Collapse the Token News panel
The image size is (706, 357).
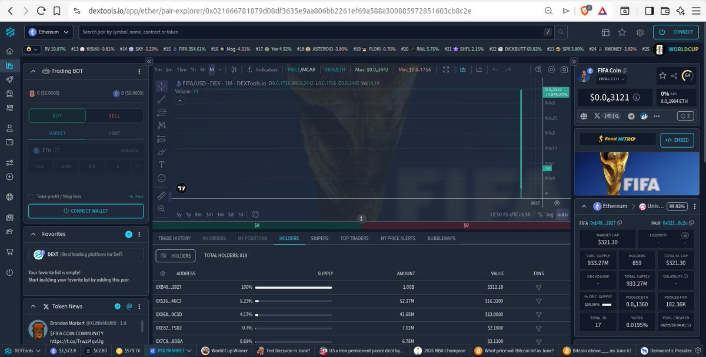[33, 306]
